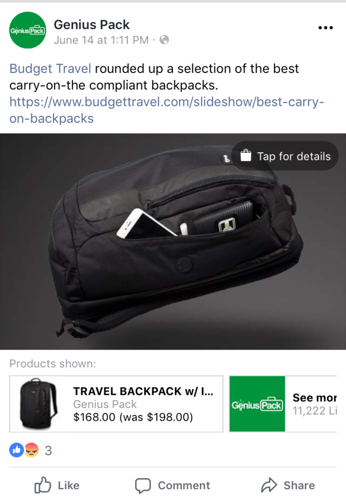Tap the 'Tap for details' label

(x=294, y=156)
